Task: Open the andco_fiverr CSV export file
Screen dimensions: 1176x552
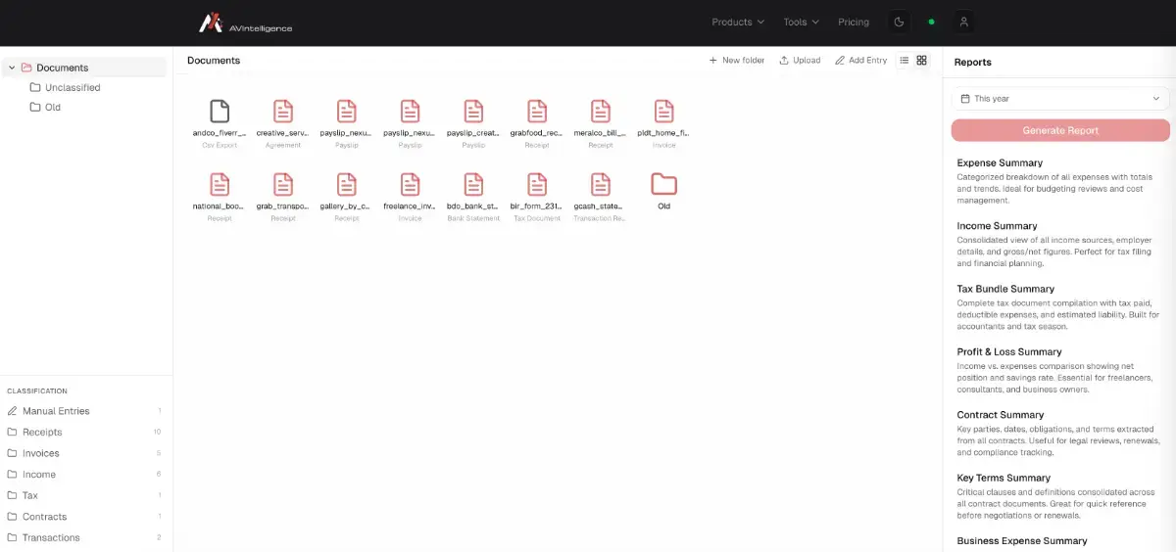Action: click(220, 122)
